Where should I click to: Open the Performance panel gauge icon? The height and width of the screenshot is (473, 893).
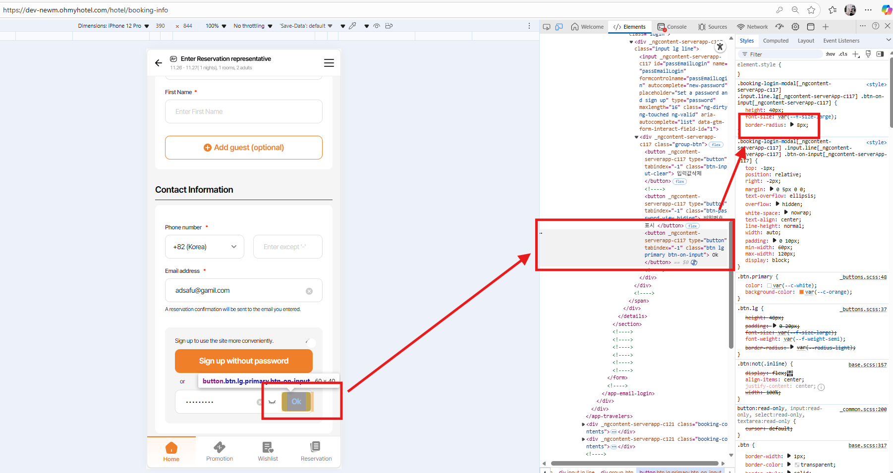click(x=780, y=27)
